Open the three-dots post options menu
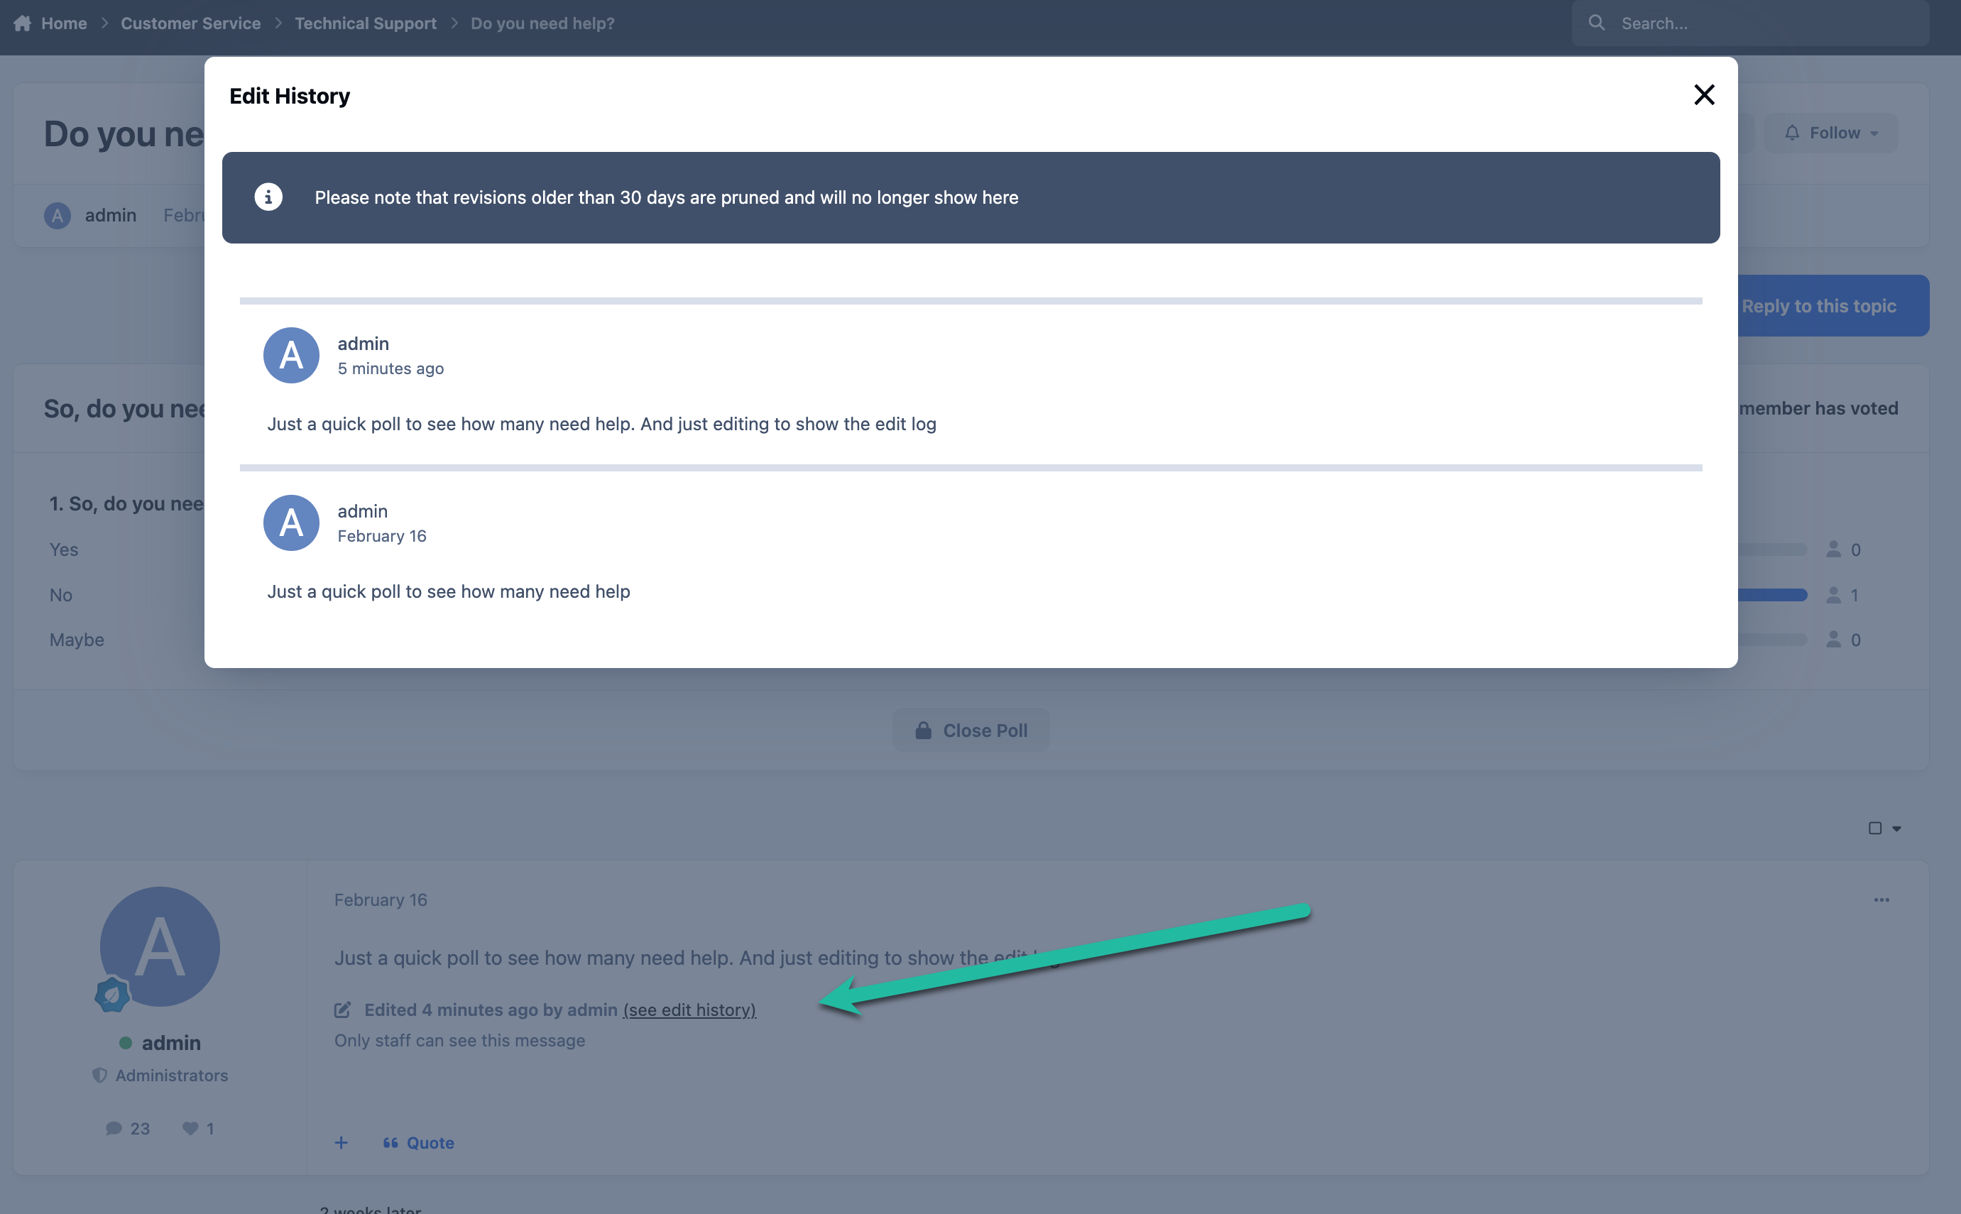Screen dimensions: 1961x1214 [x=1881, y=899]
